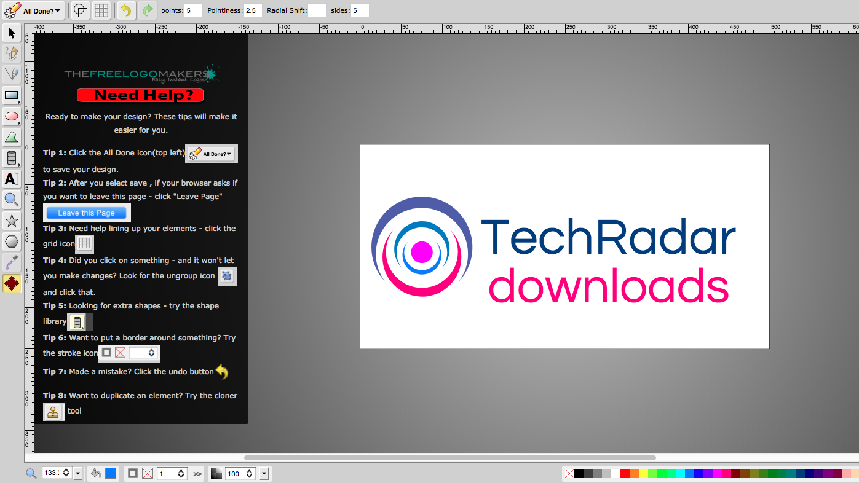The image size is (859, 483).
Task: Pick the yellow palette swatch
Action: (x=643, y=473)
